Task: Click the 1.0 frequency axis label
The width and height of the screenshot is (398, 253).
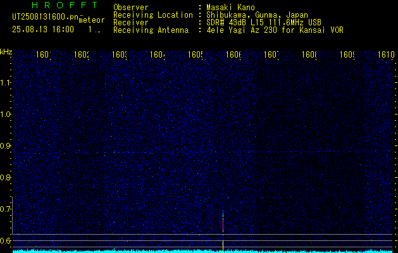Action: [x=6, y=114]
